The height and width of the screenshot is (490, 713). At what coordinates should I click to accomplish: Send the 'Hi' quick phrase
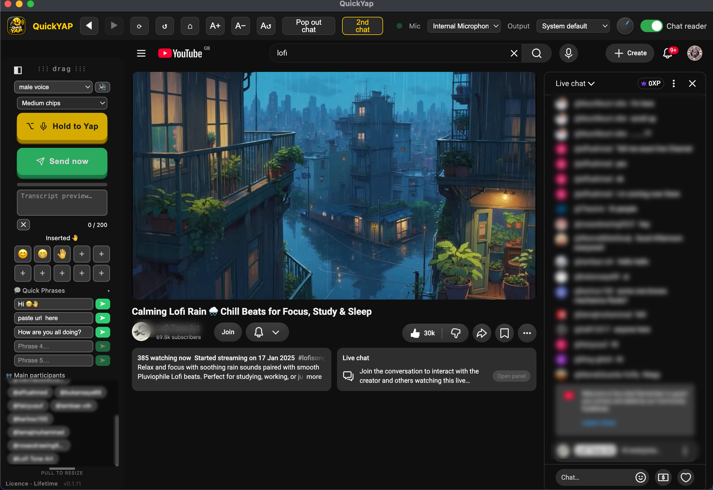(102, 304)
